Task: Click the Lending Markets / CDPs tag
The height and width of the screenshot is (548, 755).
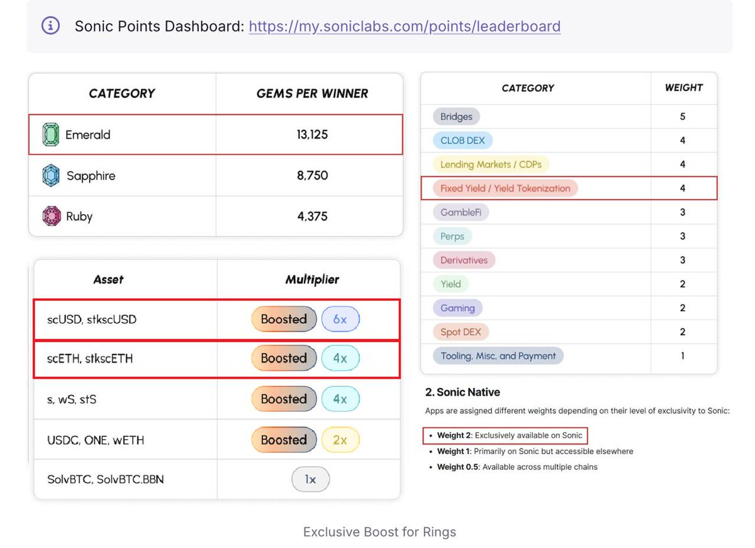Action: pyautogui.click(x=491, y=164)
